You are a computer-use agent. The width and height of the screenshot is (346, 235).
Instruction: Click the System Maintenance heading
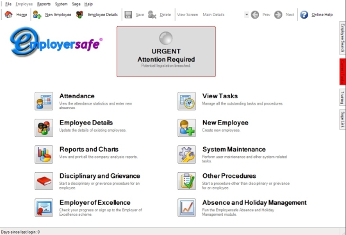point(234,149)
